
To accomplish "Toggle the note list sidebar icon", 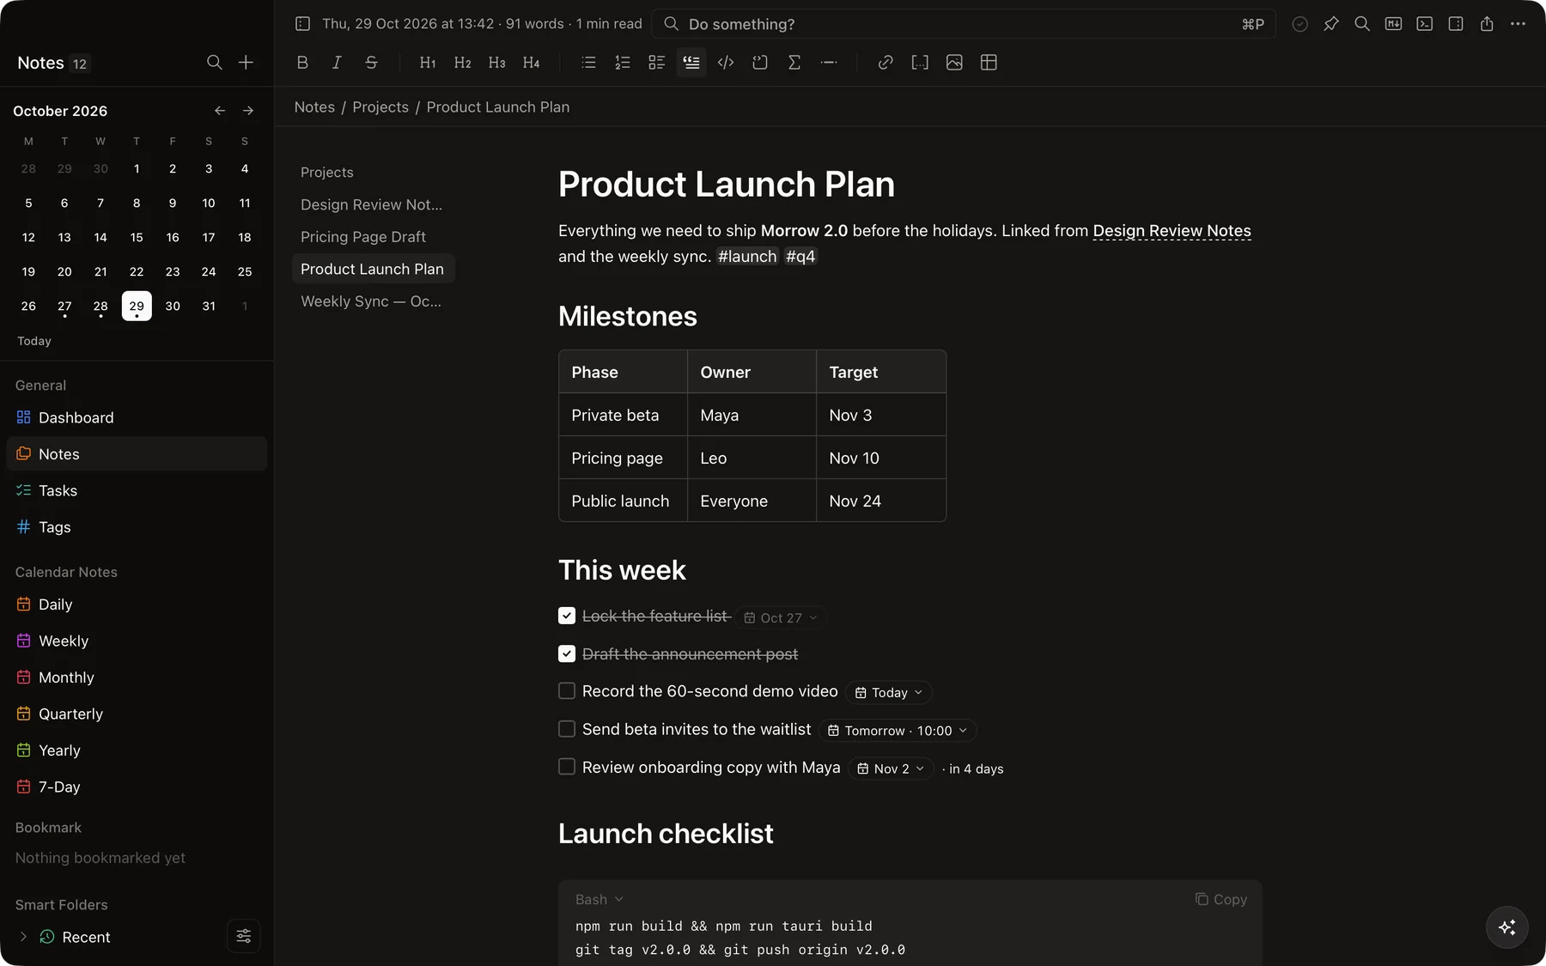I will click(302, 24).
